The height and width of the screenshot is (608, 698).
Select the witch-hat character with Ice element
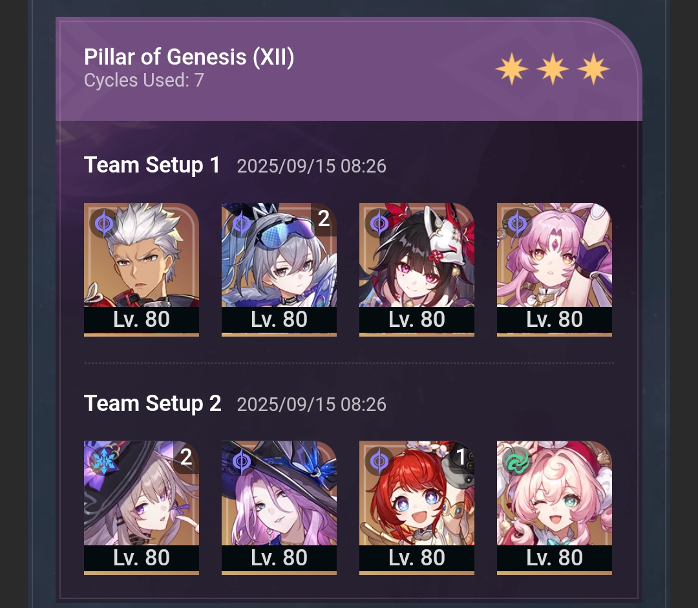(141, 508)
